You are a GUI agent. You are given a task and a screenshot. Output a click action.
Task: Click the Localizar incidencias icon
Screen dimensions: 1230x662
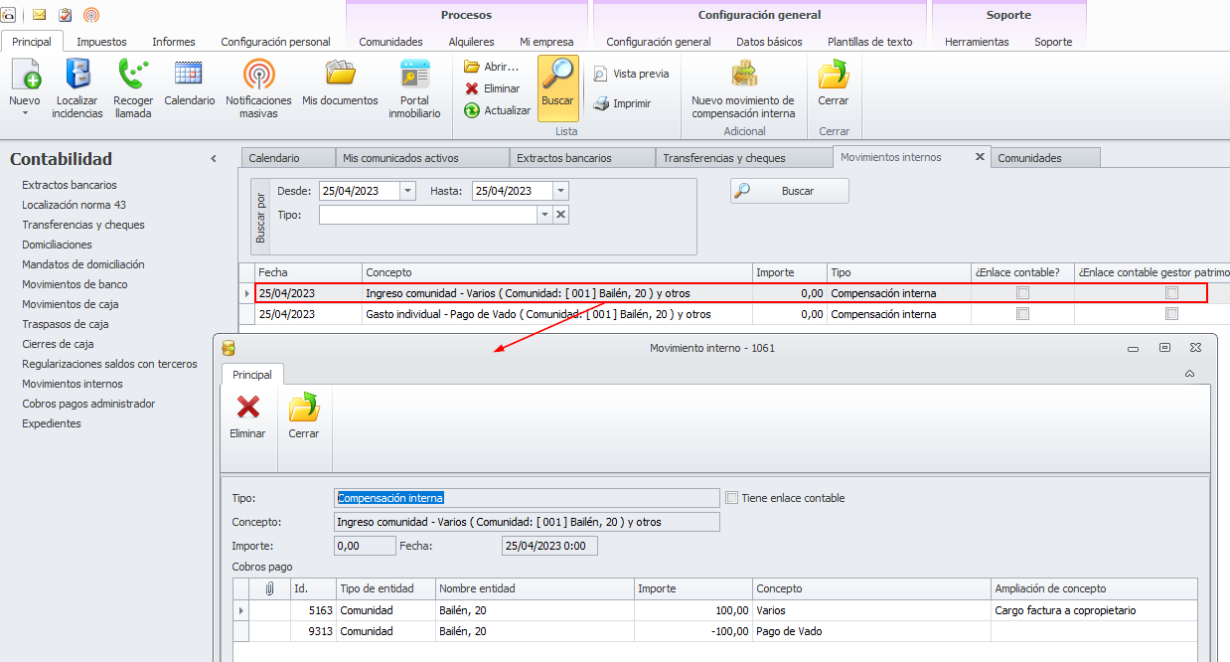tap(77, 76)
